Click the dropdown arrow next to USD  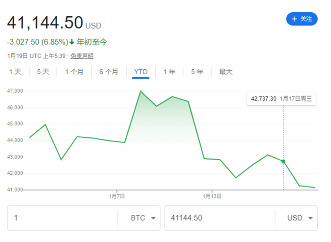[x=310, y=218]
